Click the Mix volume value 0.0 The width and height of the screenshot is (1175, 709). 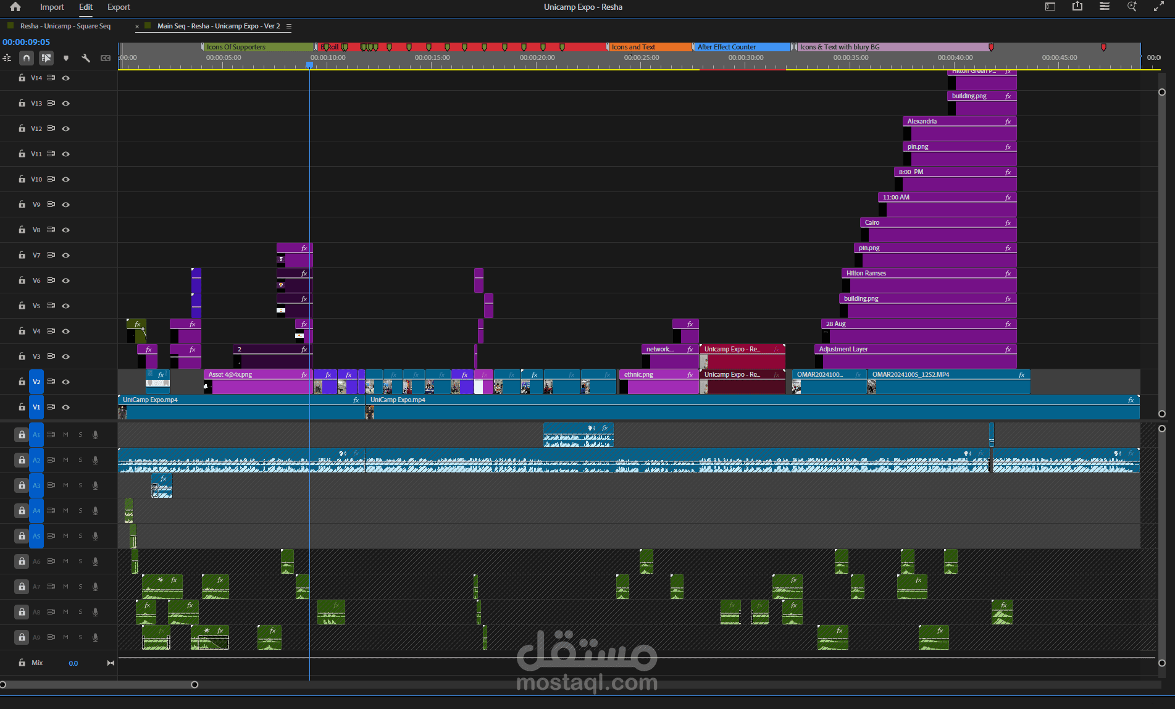pyautogui.click(x=73, y=663)
